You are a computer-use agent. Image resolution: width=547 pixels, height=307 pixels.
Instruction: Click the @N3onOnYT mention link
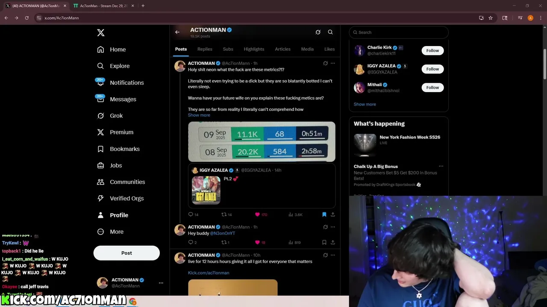click(x=223, y=233)
